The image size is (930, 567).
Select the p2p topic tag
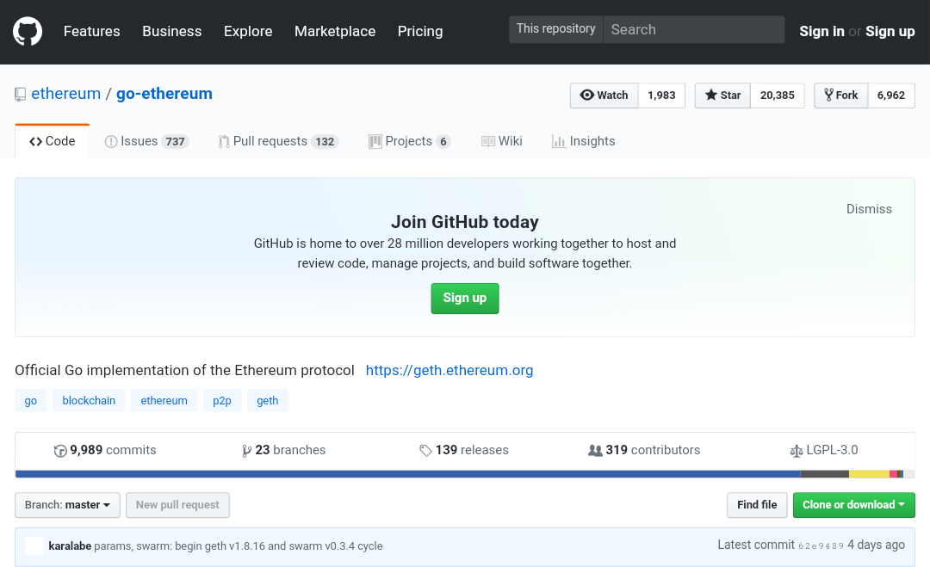[x=222, y=401]
